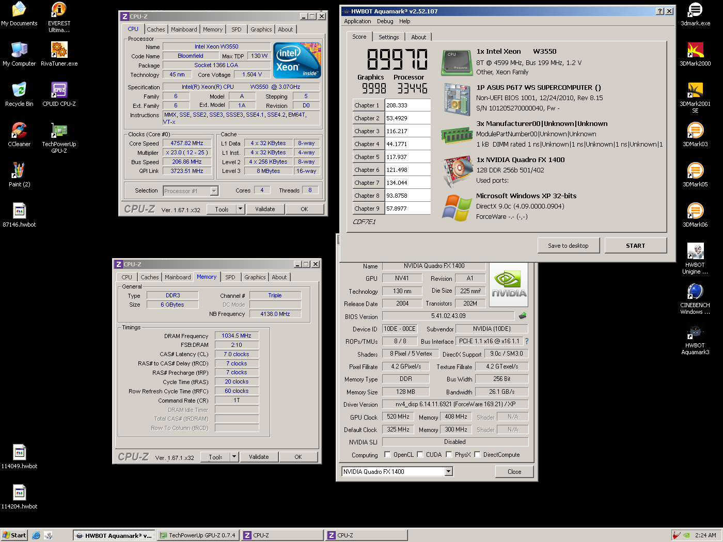
Task: Open Internet Explorer quick launch icon
Action: pyautogui.click(x=36, y=535)
